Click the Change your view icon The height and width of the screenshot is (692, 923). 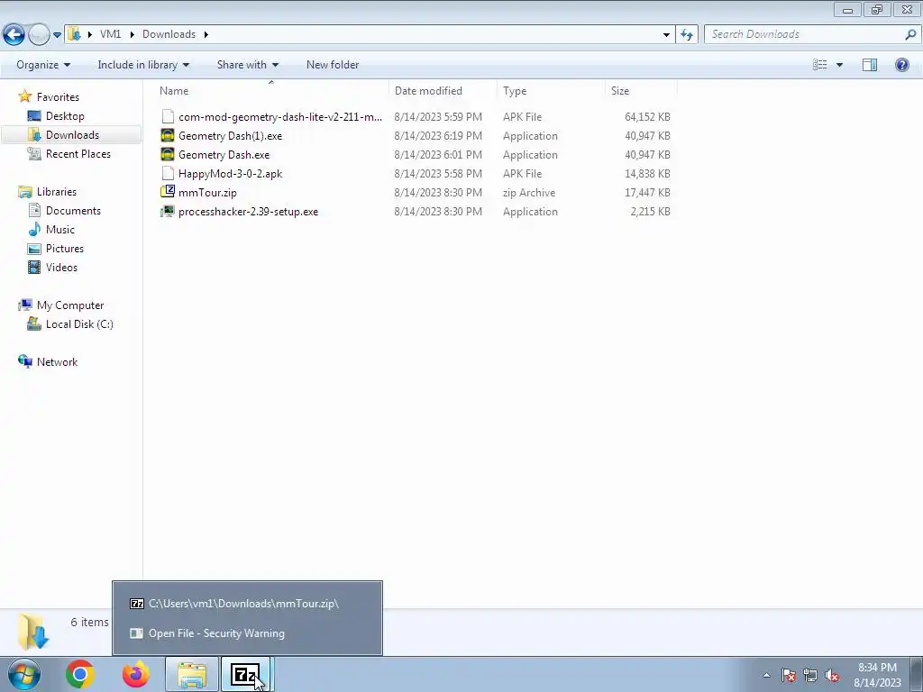(x=820, y=65)
